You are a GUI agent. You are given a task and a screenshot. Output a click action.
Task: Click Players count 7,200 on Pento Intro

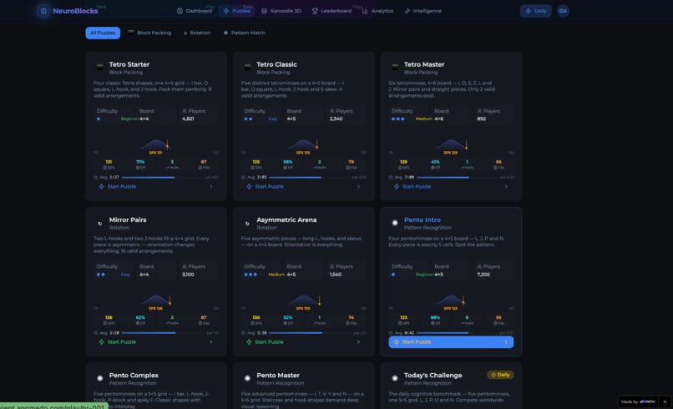(x=483, y=275)
